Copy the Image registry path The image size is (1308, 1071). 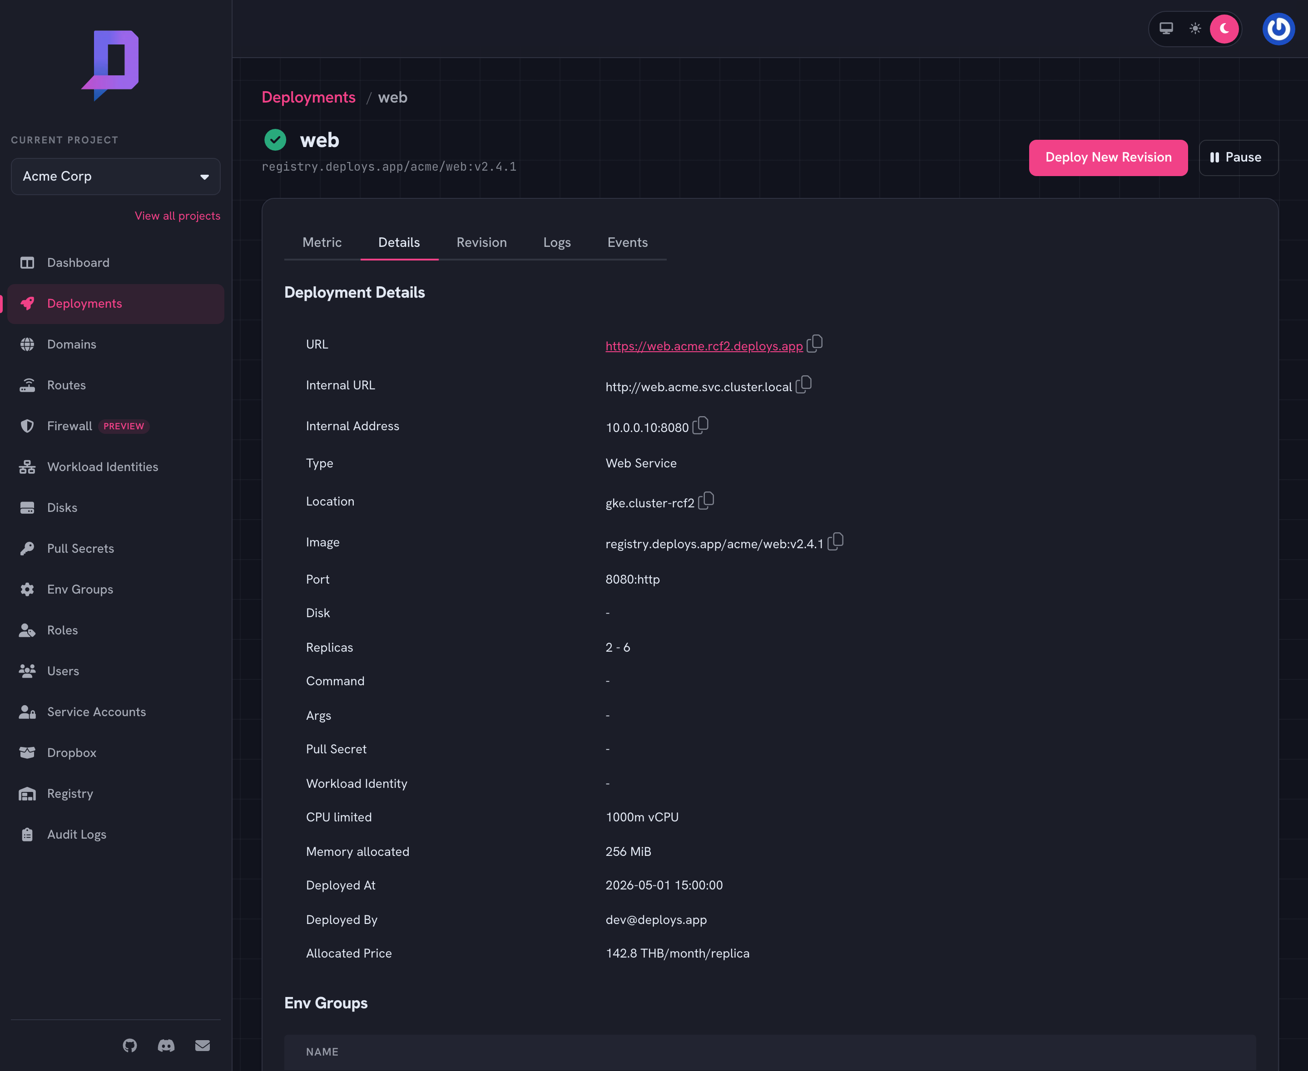[x=836, y=541]
